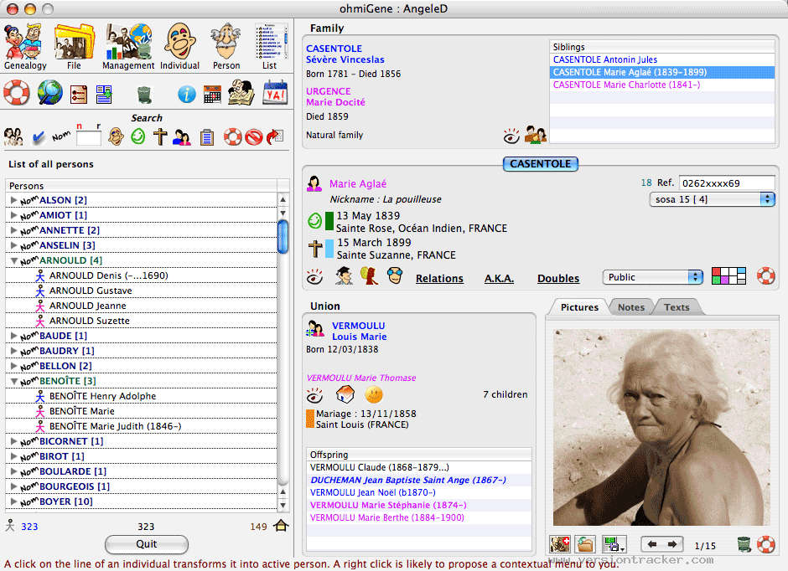The image size is (788, 571).
Task: Collapse the ARNOULD [4] family group
Action: pyautogui.click(x=13, y=260)
